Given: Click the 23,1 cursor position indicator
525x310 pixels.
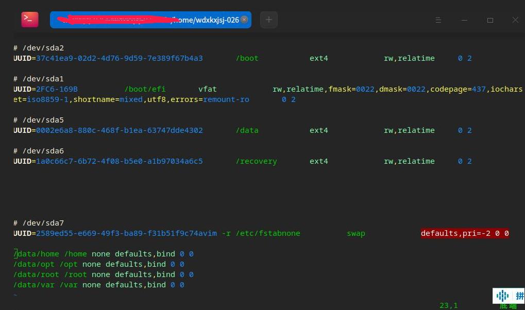Looking at the screenshot, I should coord(448,305).
